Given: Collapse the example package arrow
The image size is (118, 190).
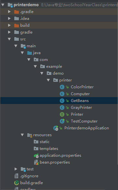Looking at the screenshot, I should (x=35, y=66).
